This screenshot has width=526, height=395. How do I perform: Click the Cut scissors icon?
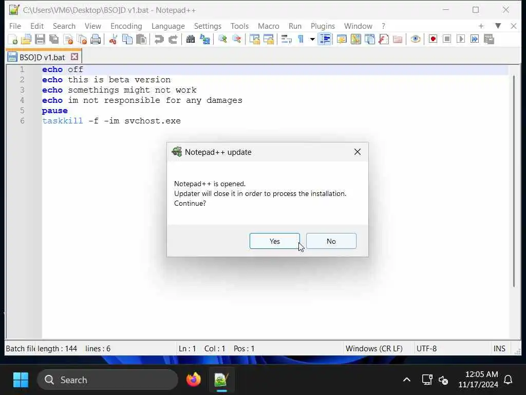click(x=113, y=39)
